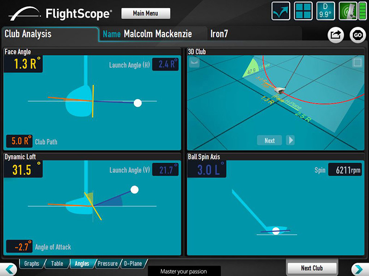Open the Pressure tab

click(107, 264)
